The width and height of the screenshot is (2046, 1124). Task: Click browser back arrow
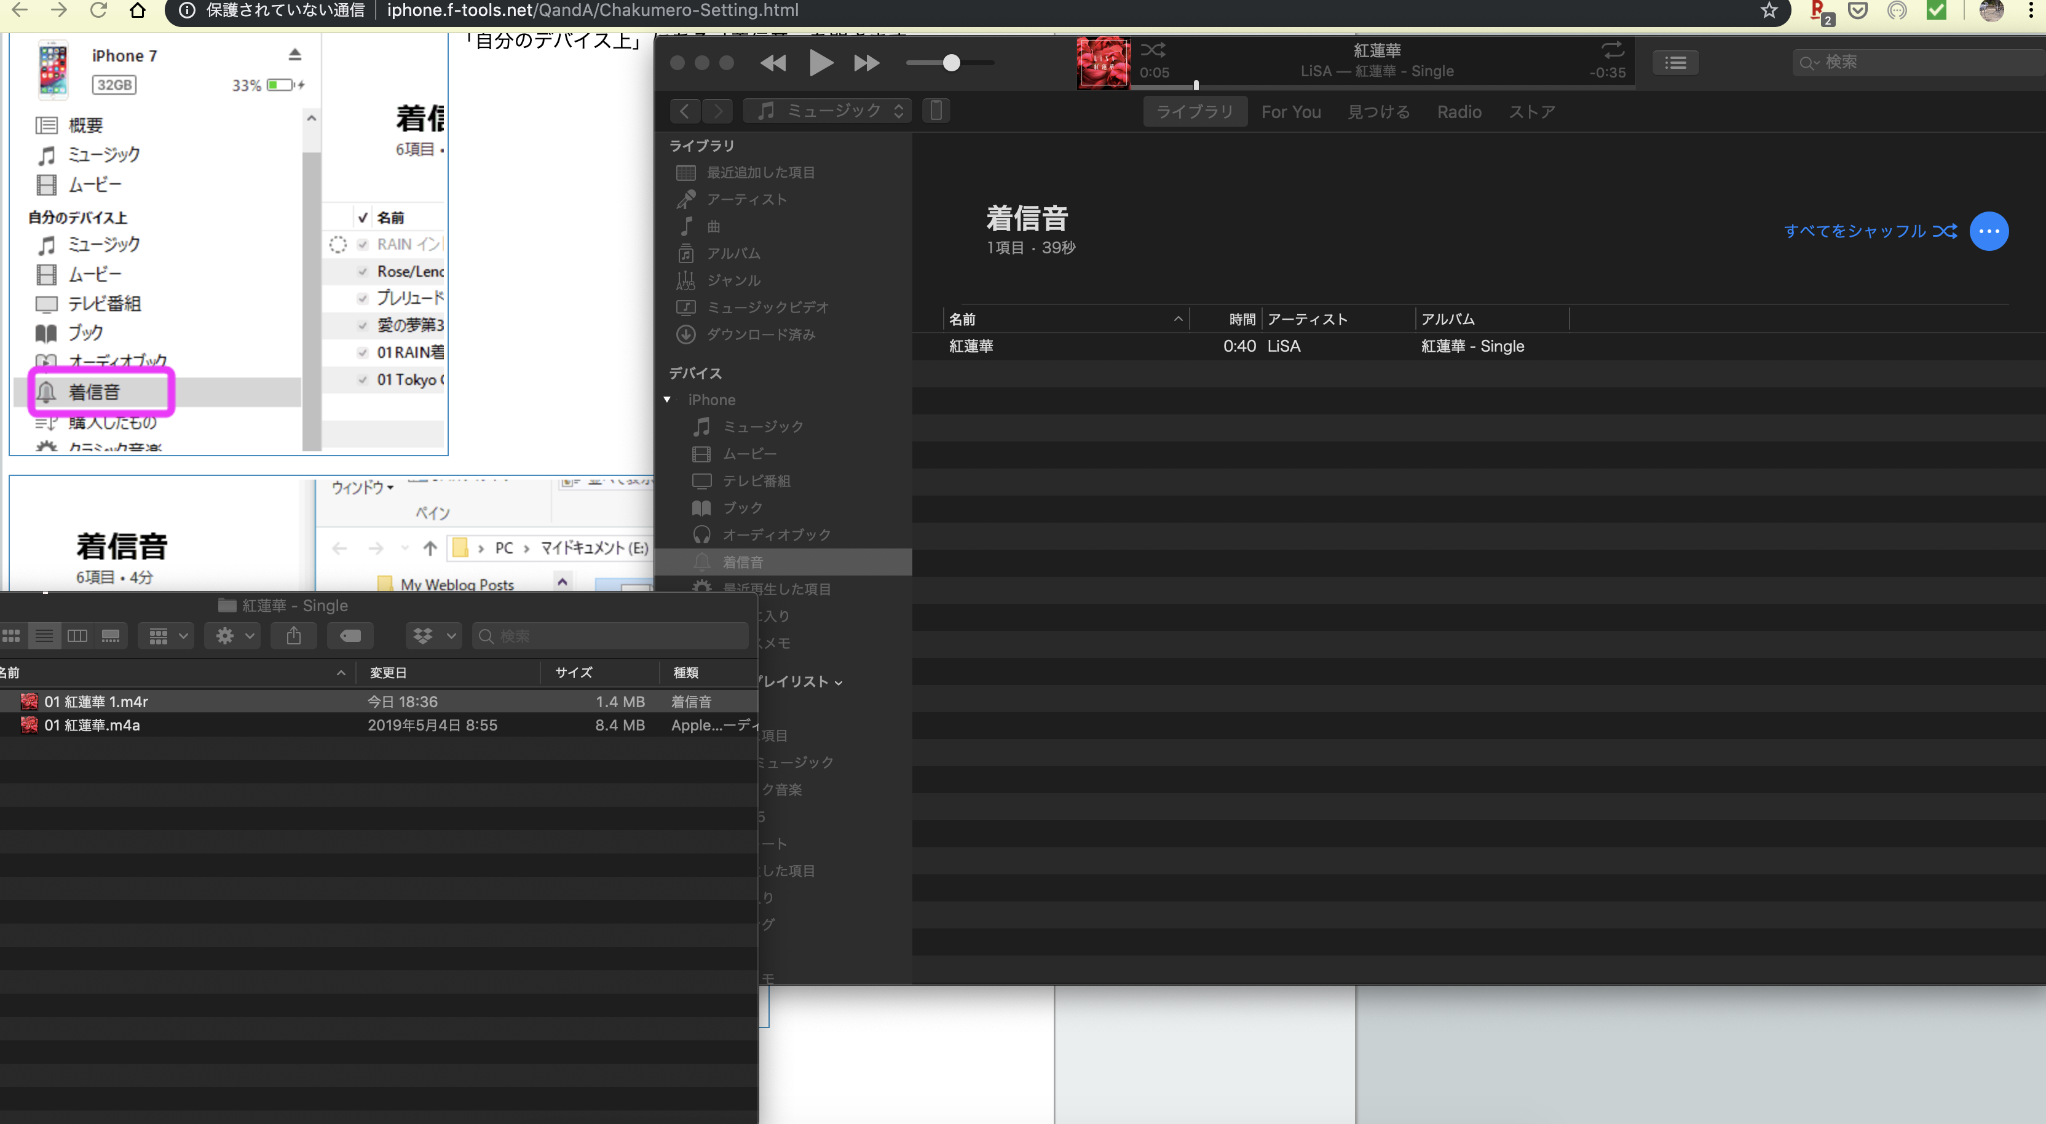pyautogui.click(x=20, y=10)
